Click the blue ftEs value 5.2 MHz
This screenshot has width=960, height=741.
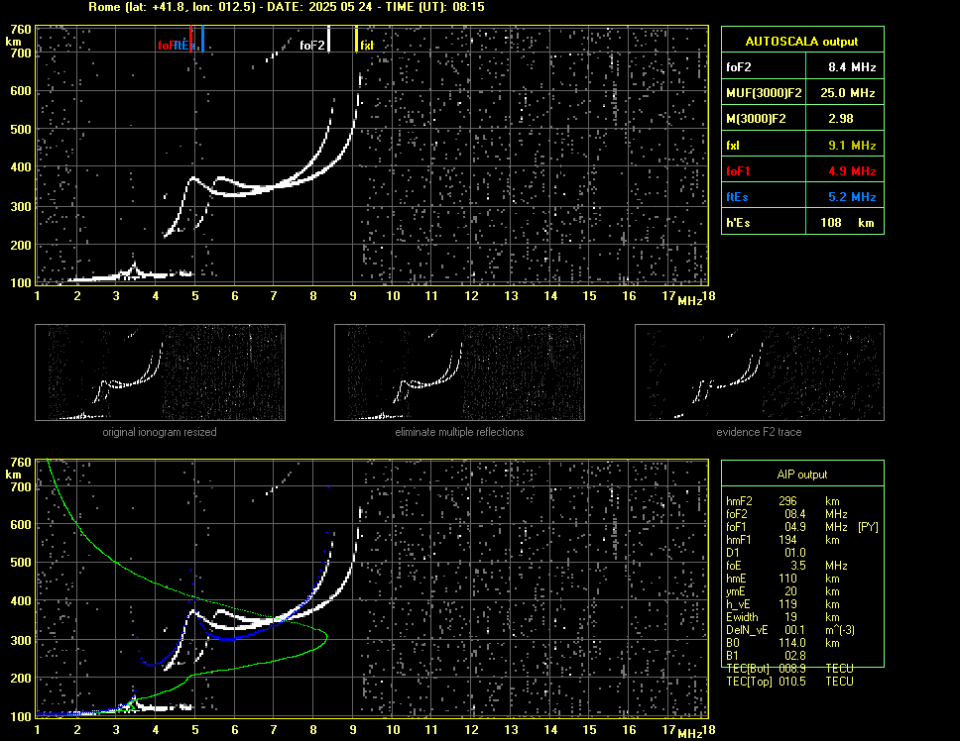click(852, 197)
